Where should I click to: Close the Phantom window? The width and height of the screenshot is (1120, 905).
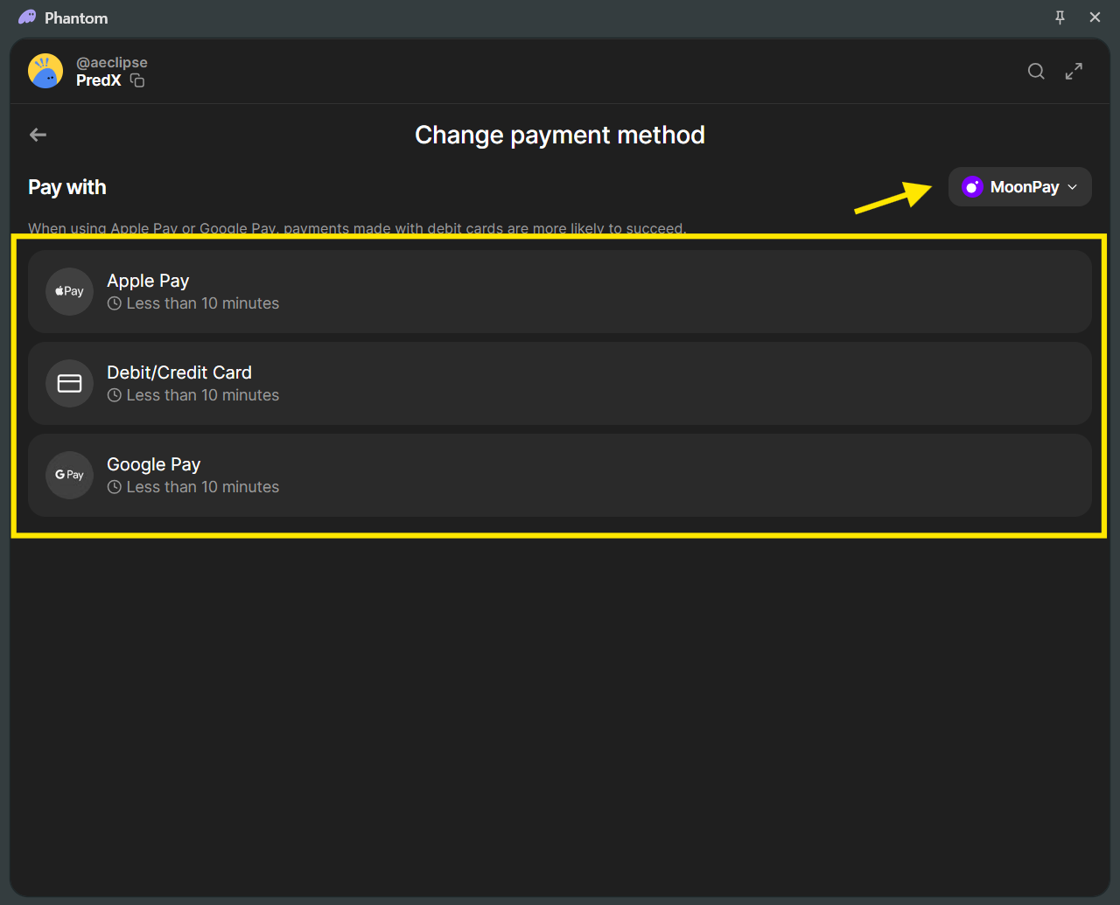coord(1095,17)
